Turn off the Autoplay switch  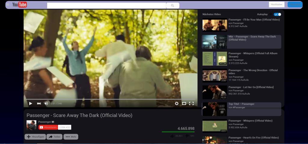pyautogui.click(x=277, y=14)
